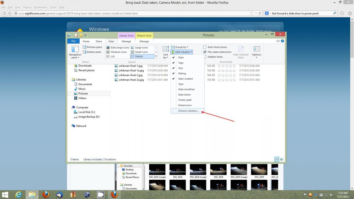This screenshot has width=354, height=199.
Task: Enable the Folder path column
Action: click(187, 100)
